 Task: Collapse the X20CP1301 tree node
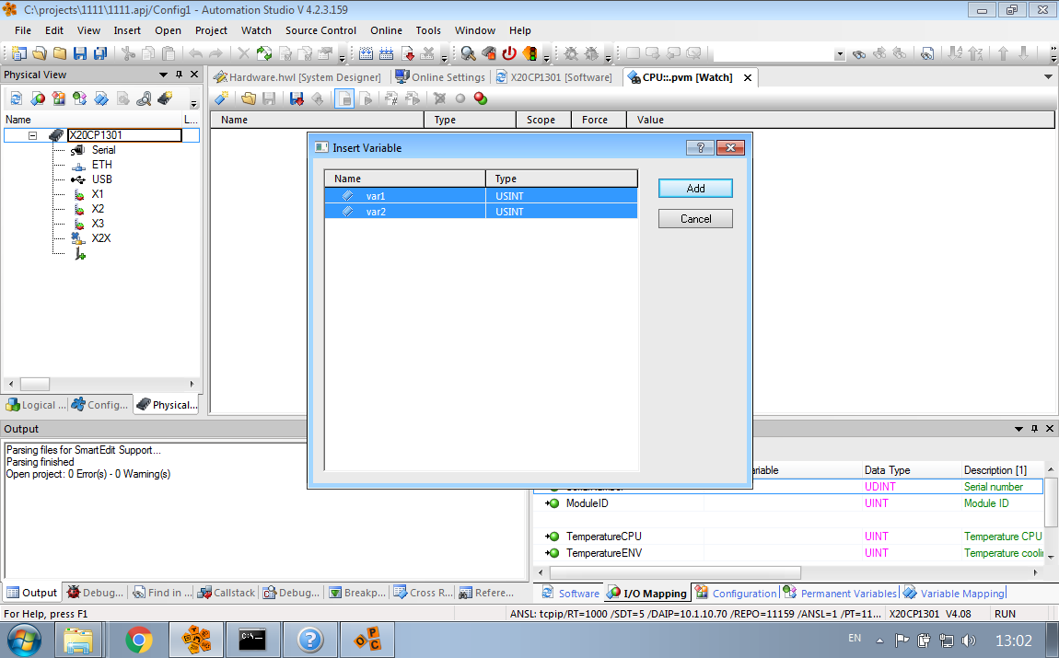coord(32,135)
